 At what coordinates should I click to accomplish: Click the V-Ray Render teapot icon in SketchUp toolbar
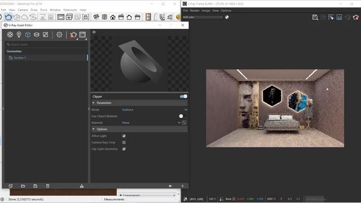pos(8,17)
